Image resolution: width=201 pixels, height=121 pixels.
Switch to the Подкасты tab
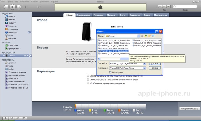click(x=135, y=15)
